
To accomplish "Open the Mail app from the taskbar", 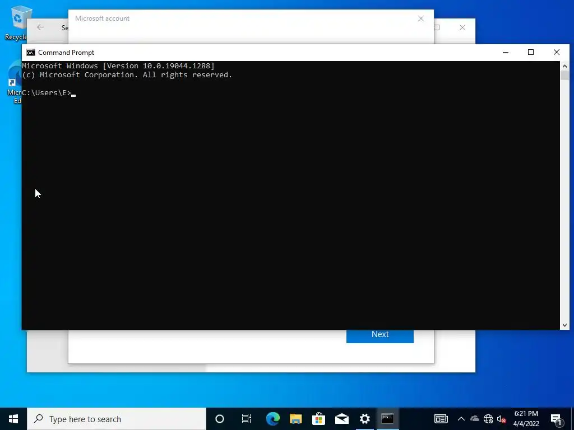I will tap(342, 419).
